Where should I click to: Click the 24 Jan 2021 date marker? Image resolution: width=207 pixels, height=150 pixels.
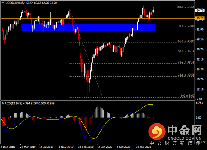(x=143, y=147)
